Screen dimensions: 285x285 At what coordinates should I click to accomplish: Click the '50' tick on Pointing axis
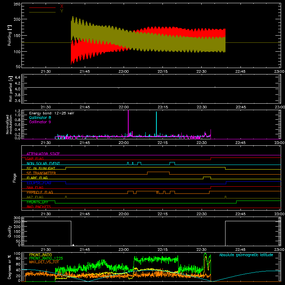tap(18, 67)
